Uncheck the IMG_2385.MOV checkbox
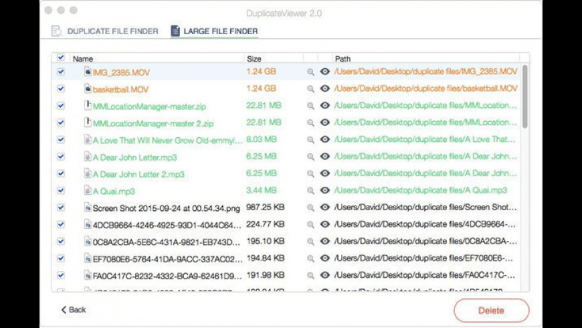 pos(61,72)
